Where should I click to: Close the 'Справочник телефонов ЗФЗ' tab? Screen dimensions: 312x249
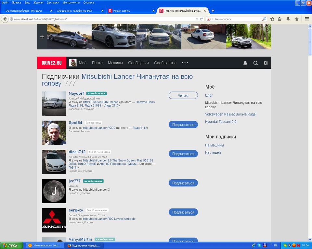point(102,11)
